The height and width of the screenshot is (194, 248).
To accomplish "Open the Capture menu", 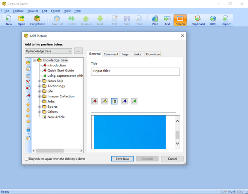I will pyautogui.click(x=18, y=11).
